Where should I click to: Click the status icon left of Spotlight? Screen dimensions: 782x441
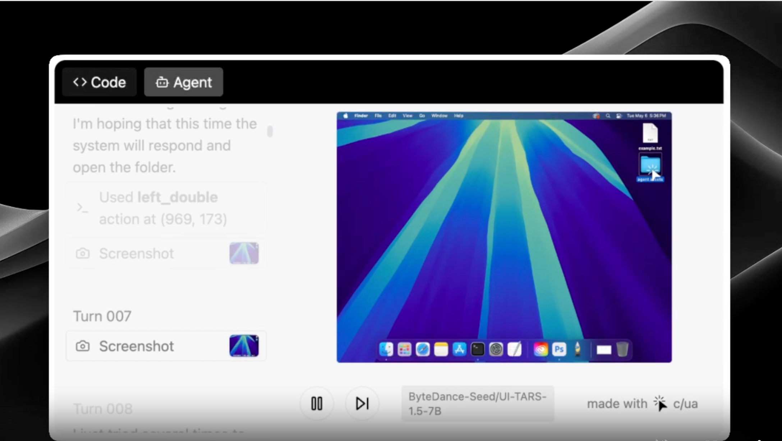coord(596,116)
